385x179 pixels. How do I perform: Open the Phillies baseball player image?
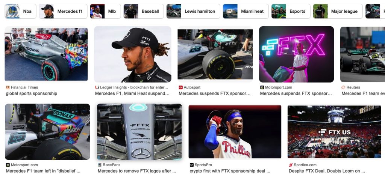pyautogui.click(x=235, y=132)
